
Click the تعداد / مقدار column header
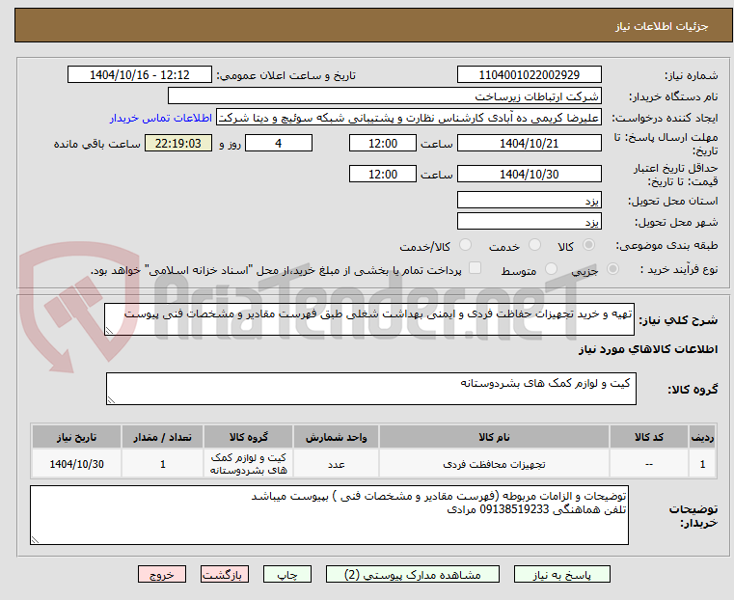tap(162, 437)
